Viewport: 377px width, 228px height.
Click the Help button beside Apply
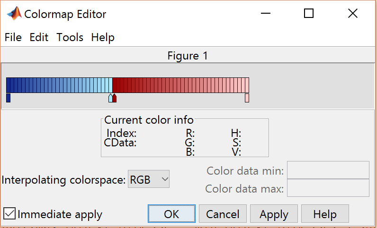tap(324, 214)
